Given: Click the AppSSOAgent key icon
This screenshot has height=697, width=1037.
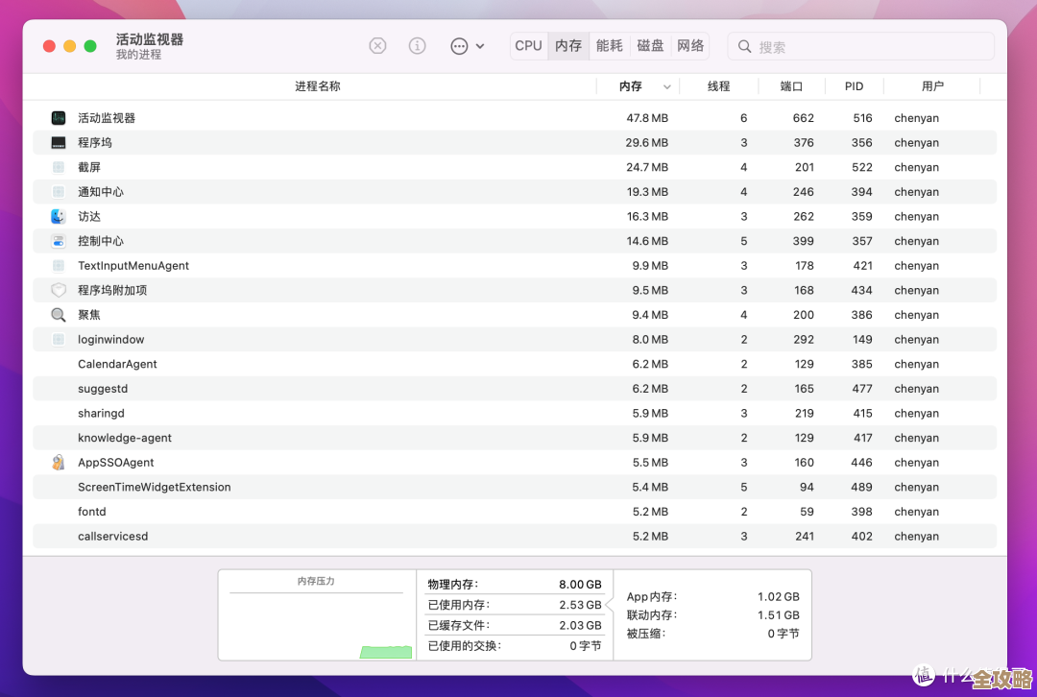Looking at the screenshot, I should [58, 462].
